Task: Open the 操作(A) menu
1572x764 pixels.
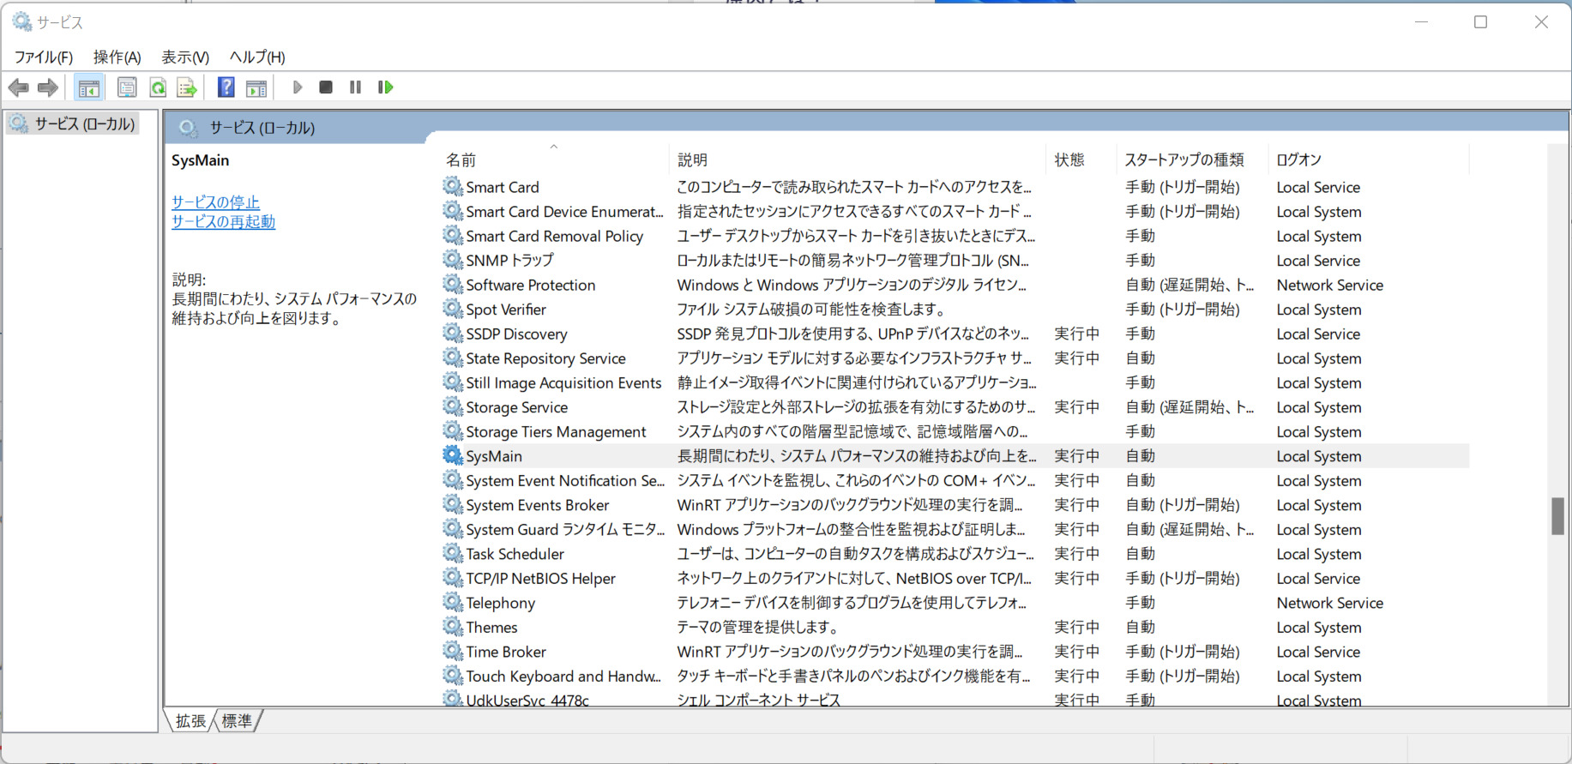Action: (117, 57)
